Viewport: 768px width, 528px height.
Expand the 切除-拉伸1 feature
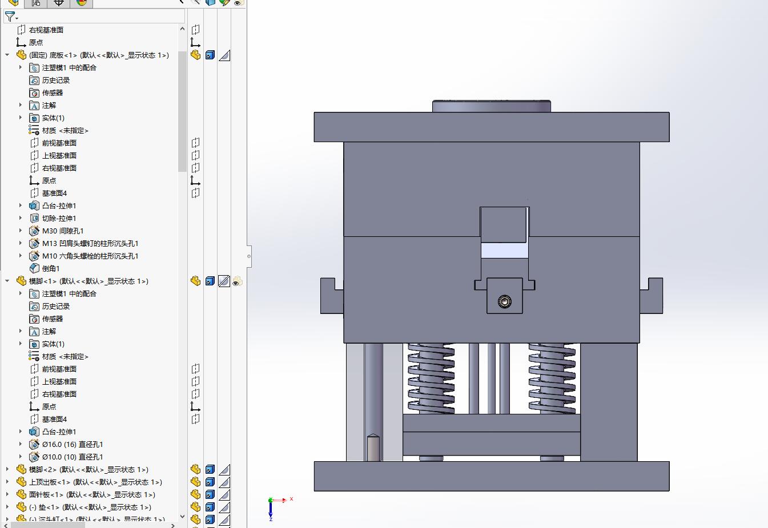21,219
